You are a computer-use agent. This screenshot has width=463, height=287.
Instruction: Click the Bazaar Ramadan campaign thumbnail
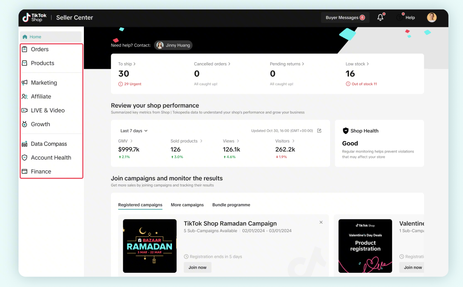point(150,246)
